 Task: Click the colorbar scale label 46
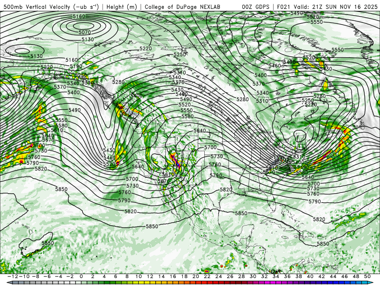344,276
